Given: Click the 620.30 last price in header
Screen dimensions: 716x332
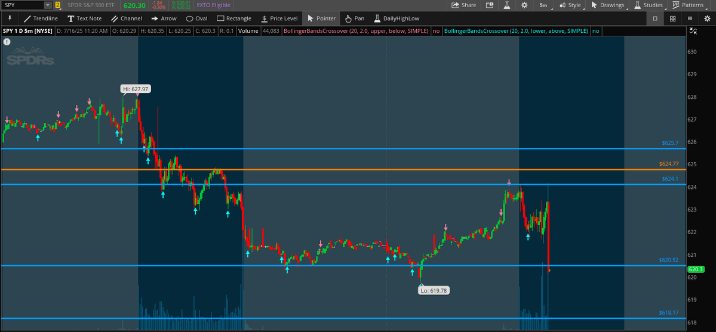Looking at the screenshot, I should pos(134,5).
